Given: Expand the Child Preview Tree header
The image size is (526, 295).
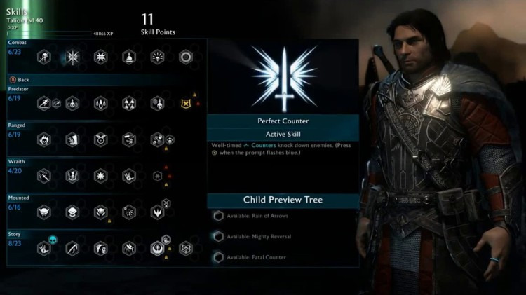Looking at the screenshot, I should tap(283, 200).
